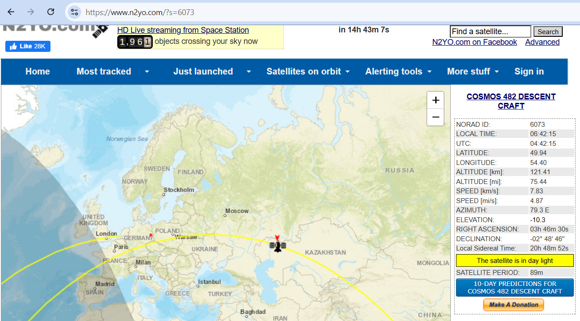Image resolution: width=580 pixels, height=321 pixels.
Task: Open the Satellites on orbit menu
Action: 304,71
